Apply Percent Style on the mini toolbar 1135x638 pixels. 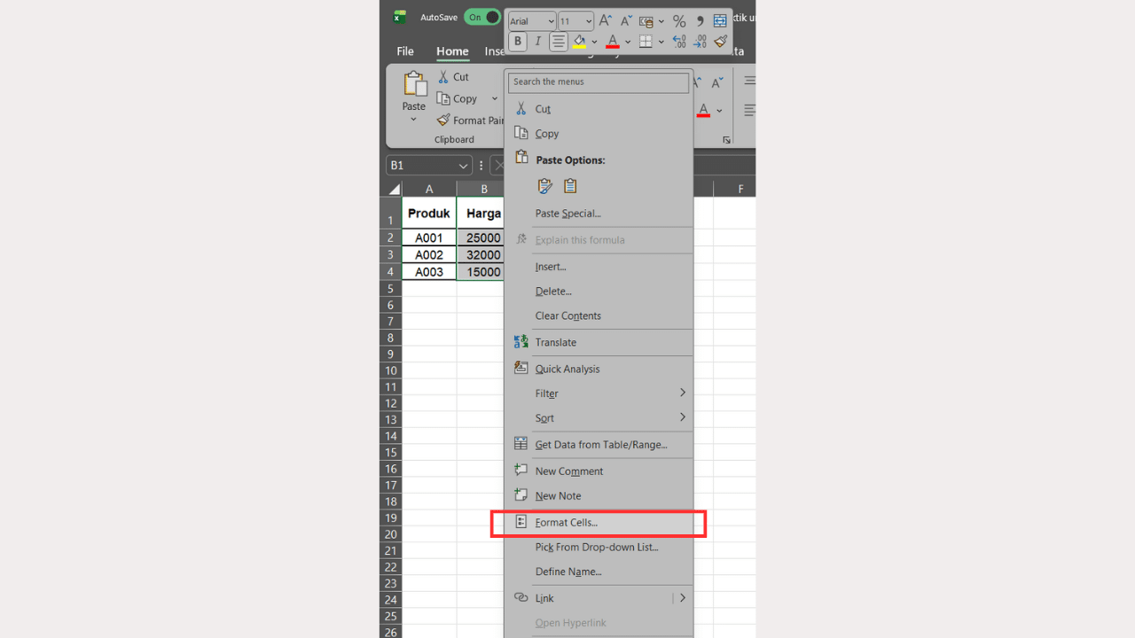(x=679, y=22)
